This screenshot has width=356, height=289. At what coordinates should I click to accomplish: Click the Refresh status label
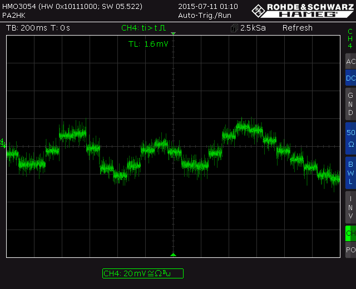pyautogui.click(x=297, y=28)
